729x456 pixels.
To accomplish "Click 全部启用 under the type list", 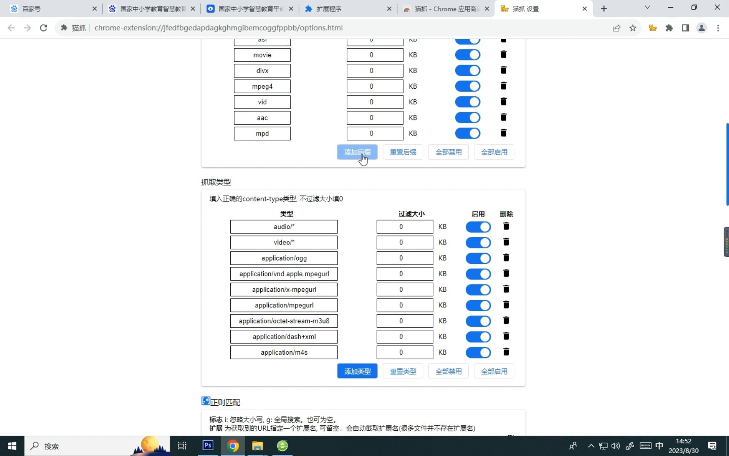I will tap(494, 371).
